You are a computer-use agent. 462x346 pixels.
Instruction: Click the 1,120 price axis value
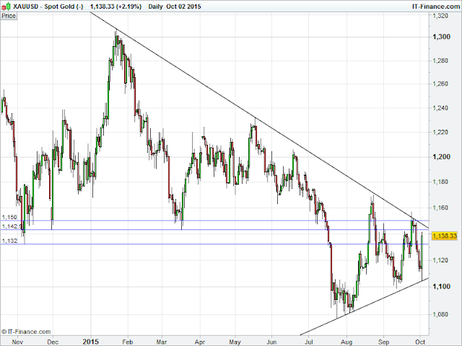(440, 260)
